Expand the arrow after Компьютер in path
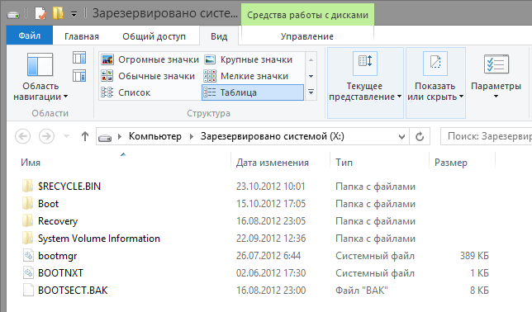532x312 pixels. click(x=192, y=137)
